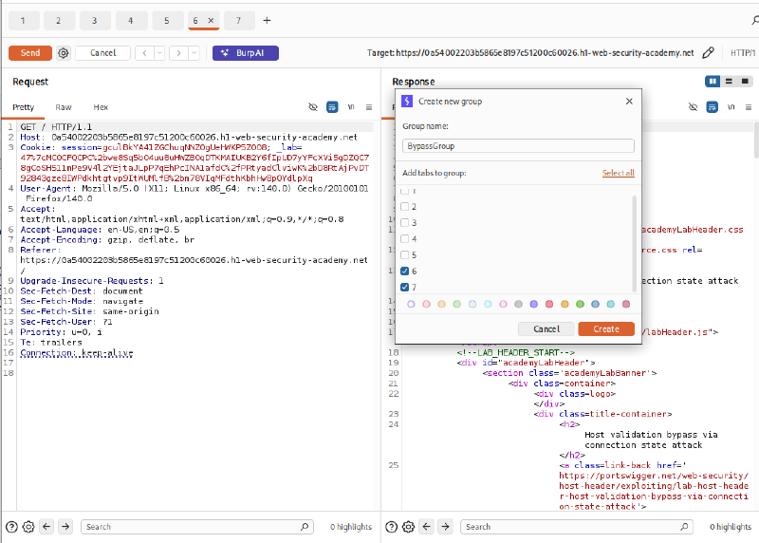Uncheck tab 6 in the group list
Image resolution: width=759 pixels, height=543 pixels.
pos(405,271)
